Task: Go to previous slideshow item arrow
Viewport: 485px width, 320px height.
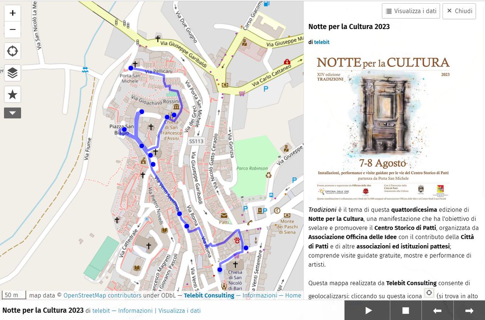Action: (437, 311)
